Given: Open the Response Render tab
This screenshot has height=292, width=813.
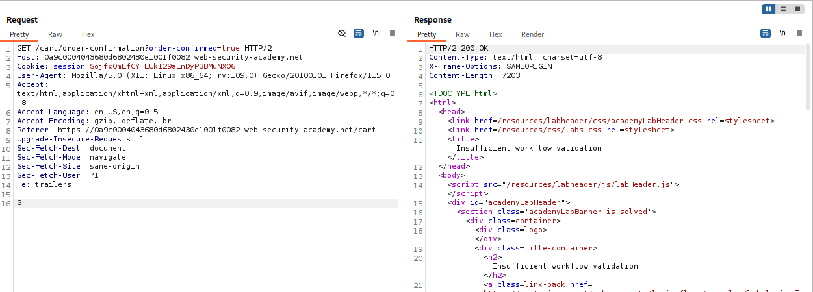Looking at the screenshot, I should point(532,34).
